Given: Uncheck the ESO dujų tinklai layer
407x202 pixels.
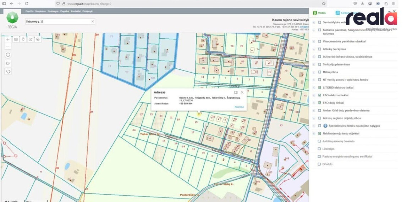Looking at the screenshot, I should pos(319,103).
